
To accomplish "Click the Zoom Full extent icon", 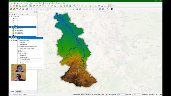I will click(43, 6).
